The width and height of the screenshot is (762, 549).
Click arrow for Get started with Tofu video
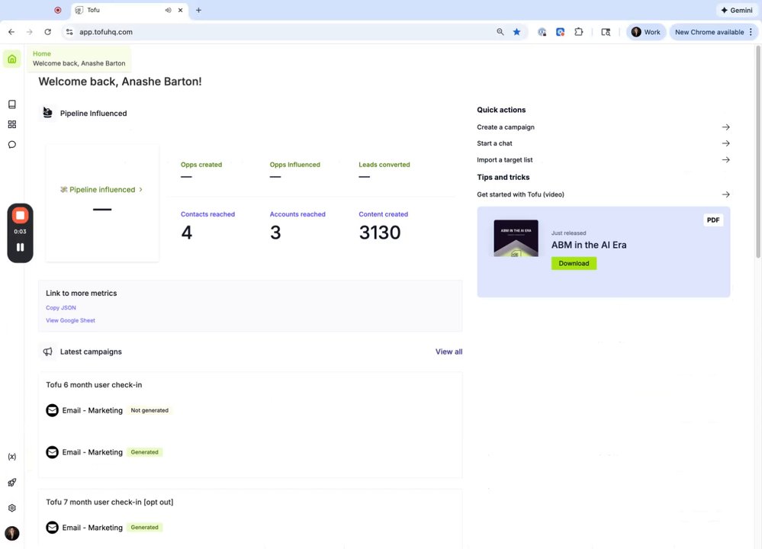pyautogui.click(x=725, y=194)
